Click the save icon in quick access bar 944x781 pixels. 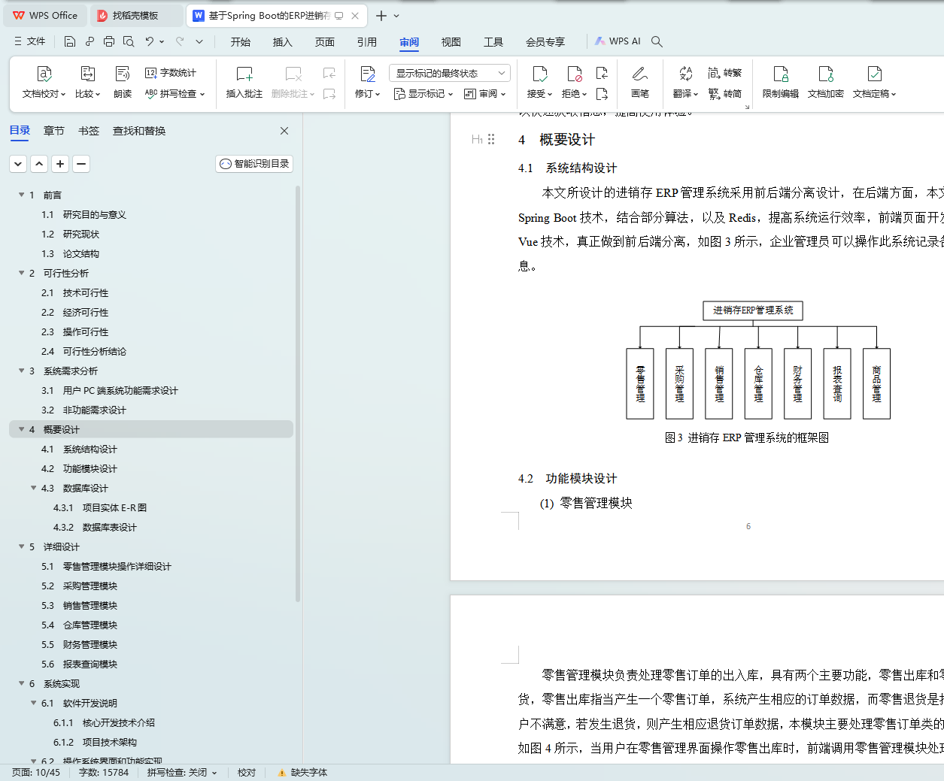pos(70,41)
